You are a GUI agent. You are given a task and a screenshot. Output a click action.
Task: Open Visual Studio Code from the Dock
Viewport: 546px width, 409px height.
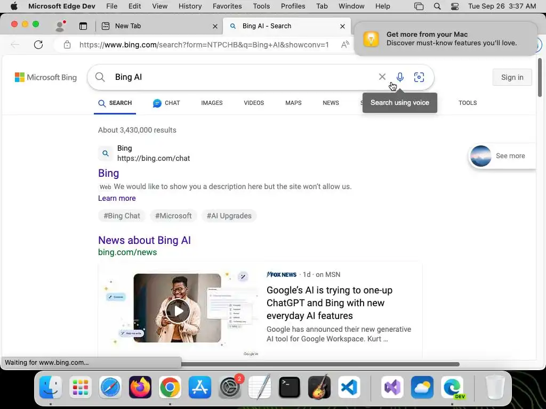(349, 387)
